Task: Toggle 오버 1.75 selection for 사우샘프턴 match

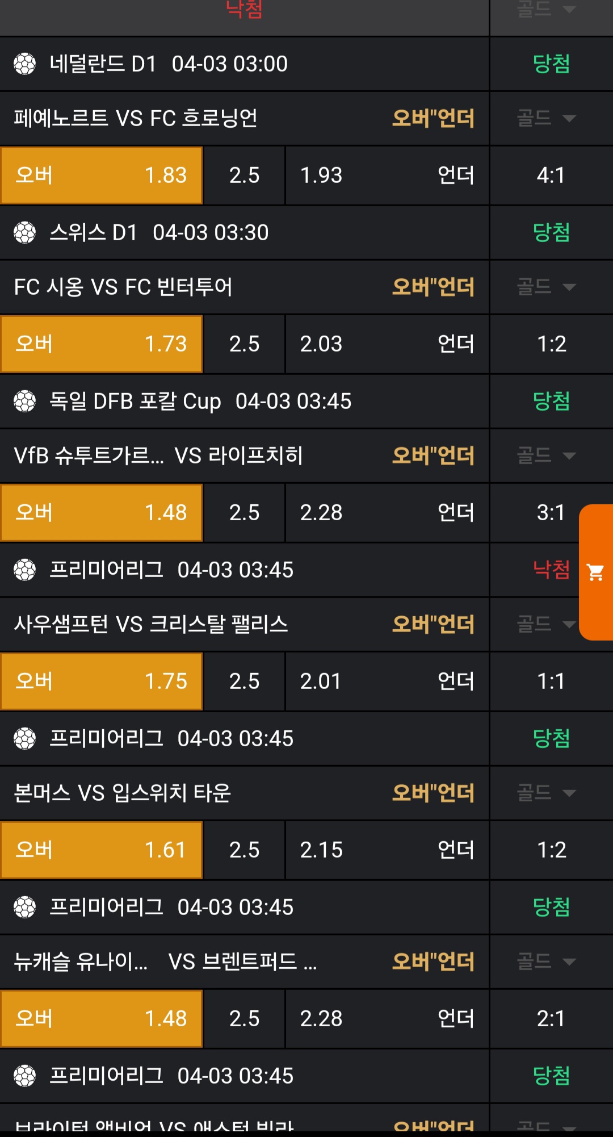Action: (102, 681)
